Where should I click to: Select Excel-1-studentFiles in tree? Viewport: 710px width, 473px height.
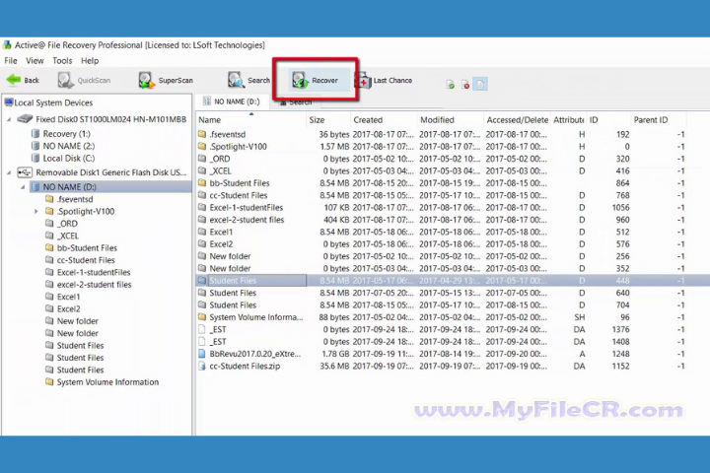[88, 273]
